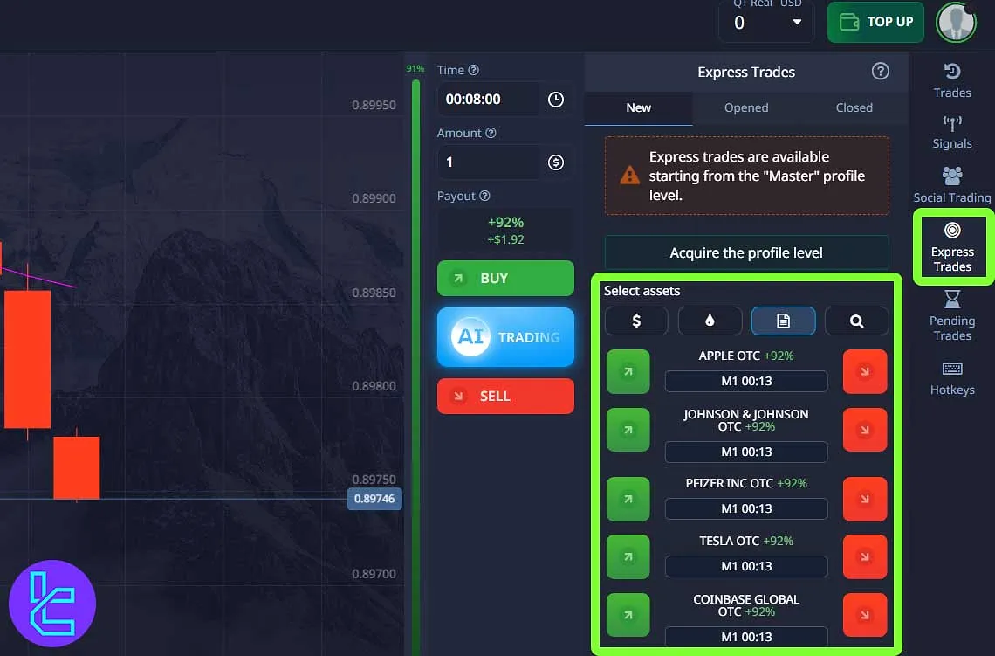This screenshot has height=656, width=995.
Task: Open Social Trading from sidebar
Action: [951, 176]
